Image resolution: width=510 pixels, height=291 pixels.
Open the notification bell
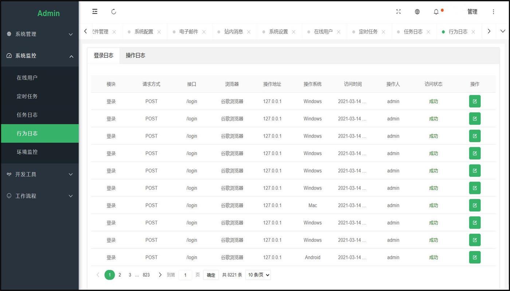tap(436, 12)
